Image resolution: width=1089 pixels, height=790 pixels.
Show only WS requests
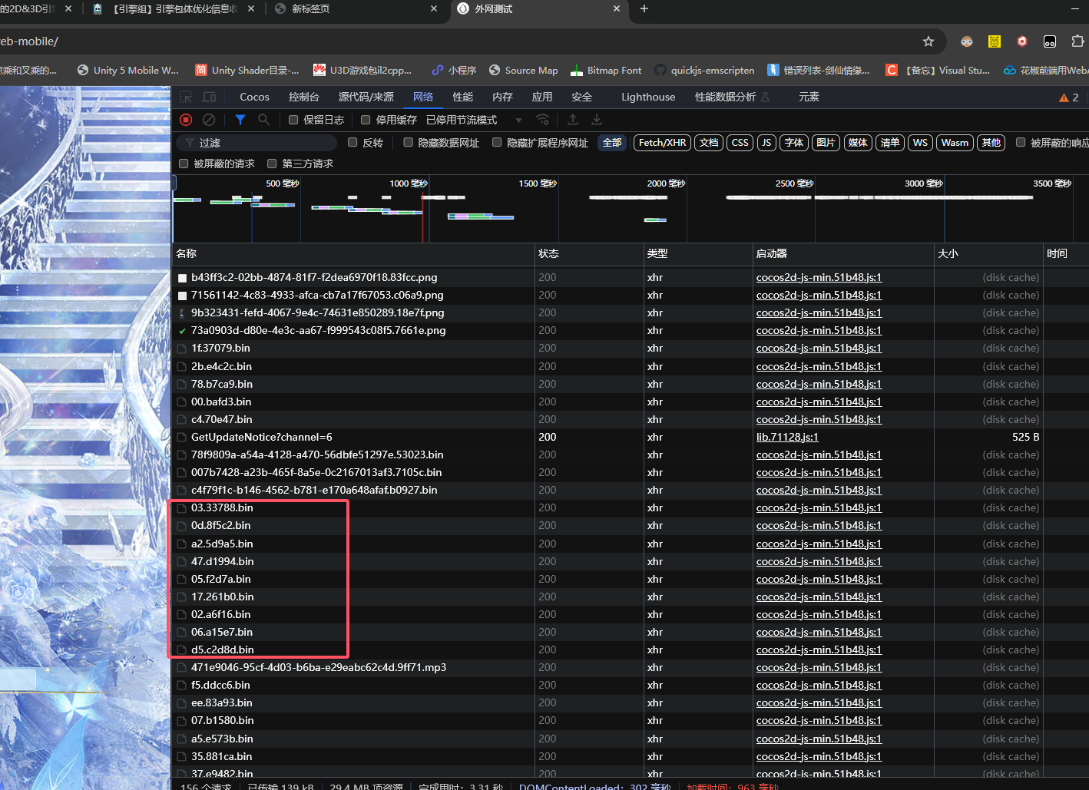(x=920, y=143)
